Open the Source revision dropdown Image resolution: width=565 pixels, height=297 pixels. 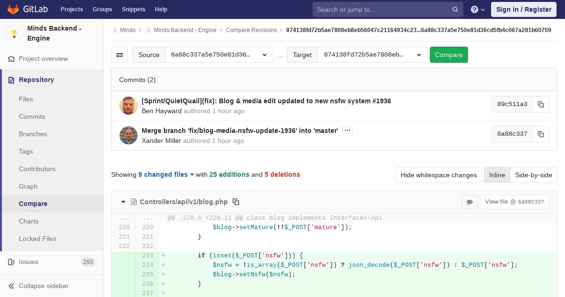(219, 55)
